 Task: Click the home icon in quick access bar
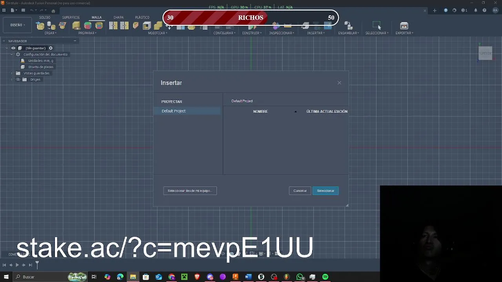tap(53, 11)
